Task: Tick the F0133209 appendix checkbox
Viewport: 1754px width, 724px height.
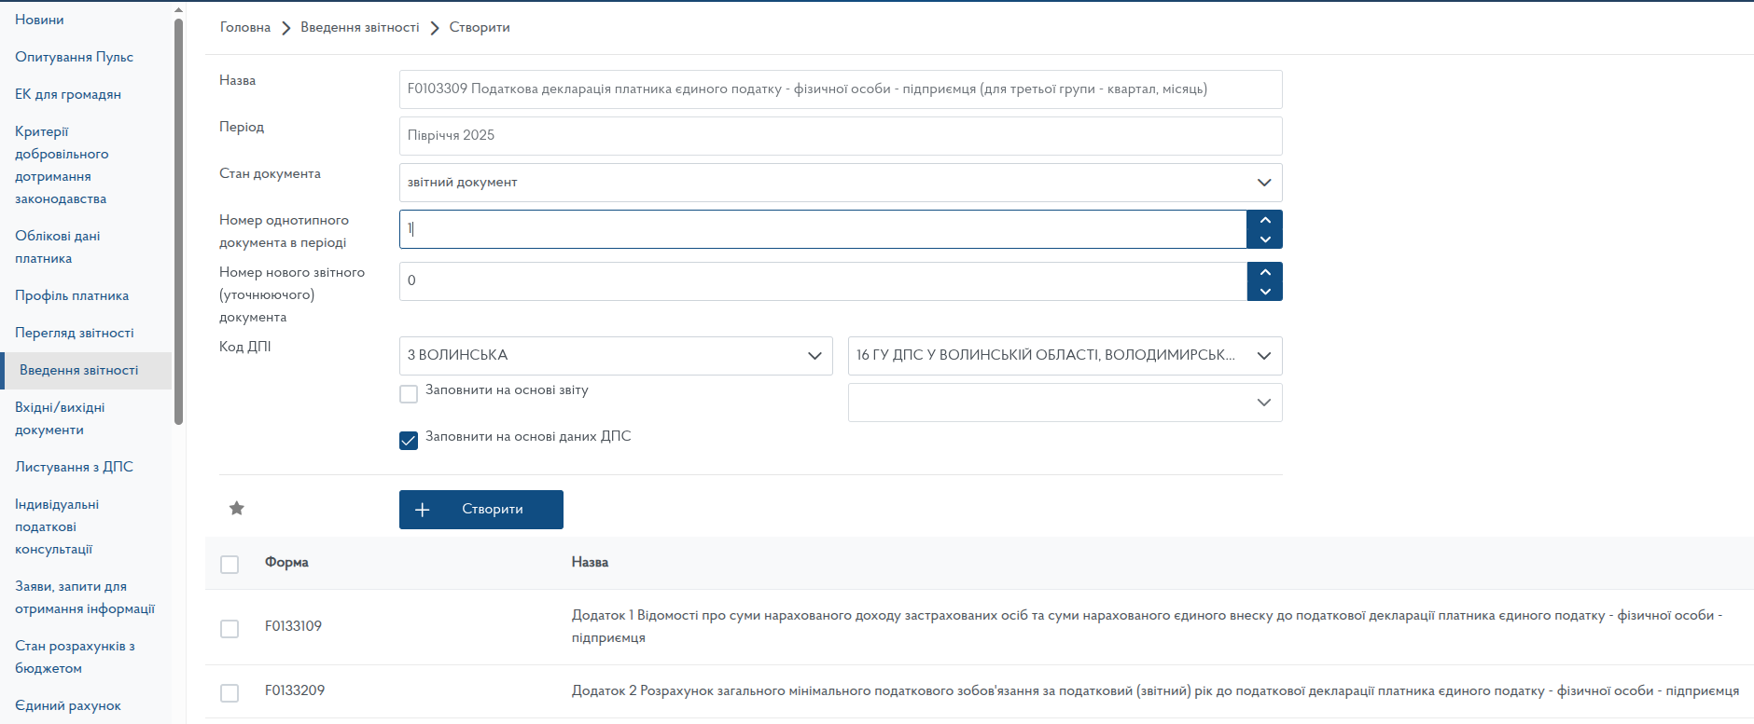Action: click(230, 693)
